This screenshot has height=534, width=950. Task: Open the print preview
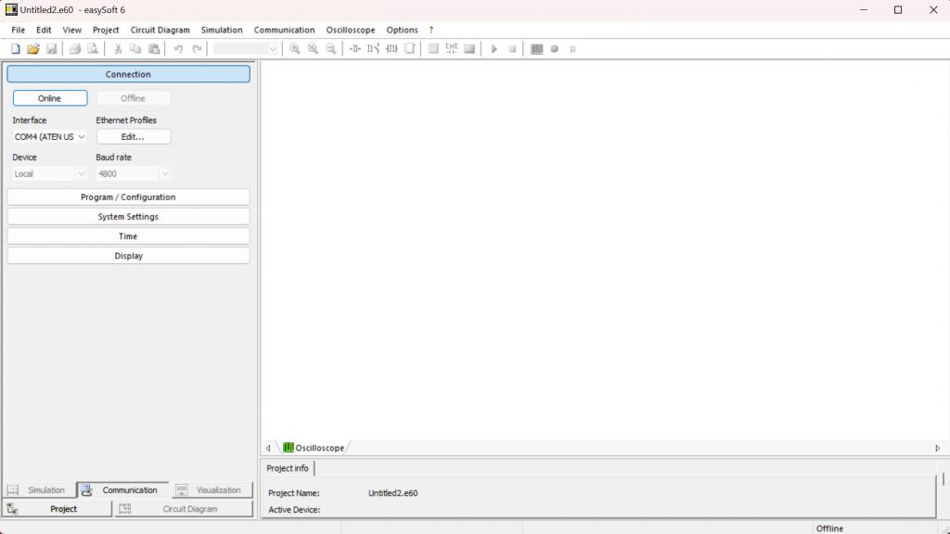[x=92, y=48]
